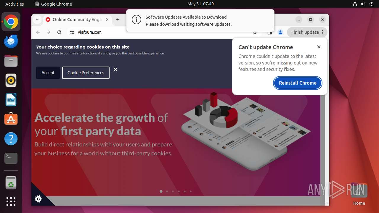Open Cookie Preferences
Viewport: 379px width, 213px height.
[x=86, y=73]
